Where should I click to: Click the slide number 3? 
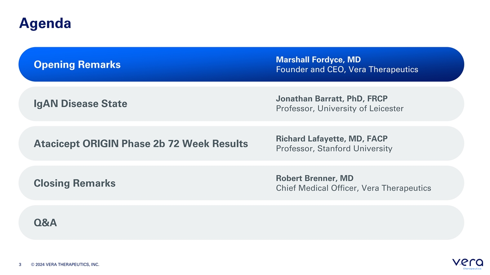[x=20, y=265]
